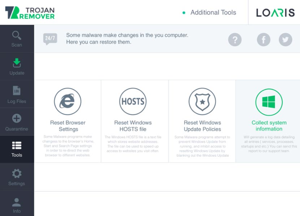Select the Scan tool in the sidebar
The height and width of the screenshot is (216, 300).
(17, 39)
